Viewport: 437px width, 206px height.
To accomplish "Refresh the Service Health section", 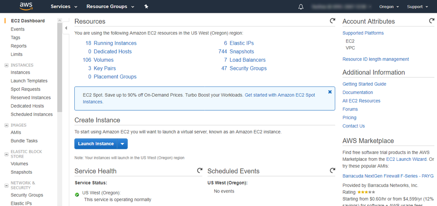I will click(199, 170).
